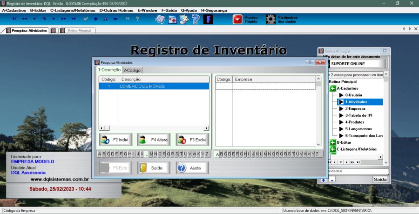Open Parâmetros dos dados gear icon

click(270, 19)
